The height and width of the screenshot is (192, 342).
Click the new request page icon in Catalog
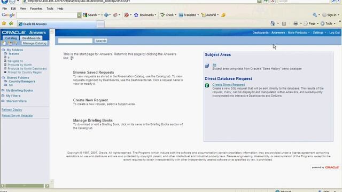coord(4,43)
